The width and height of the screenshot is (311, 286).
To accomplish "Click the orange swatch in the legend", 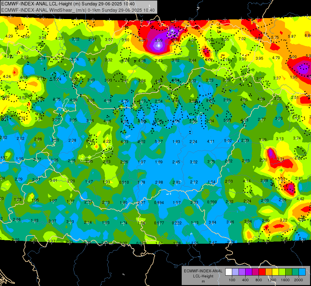I will click(x=268, y=272).
